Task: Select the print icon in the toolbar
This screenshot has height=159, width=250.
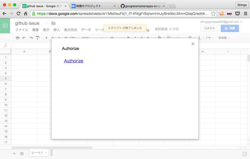Action: pyautogui.click(x=17, y=38)
